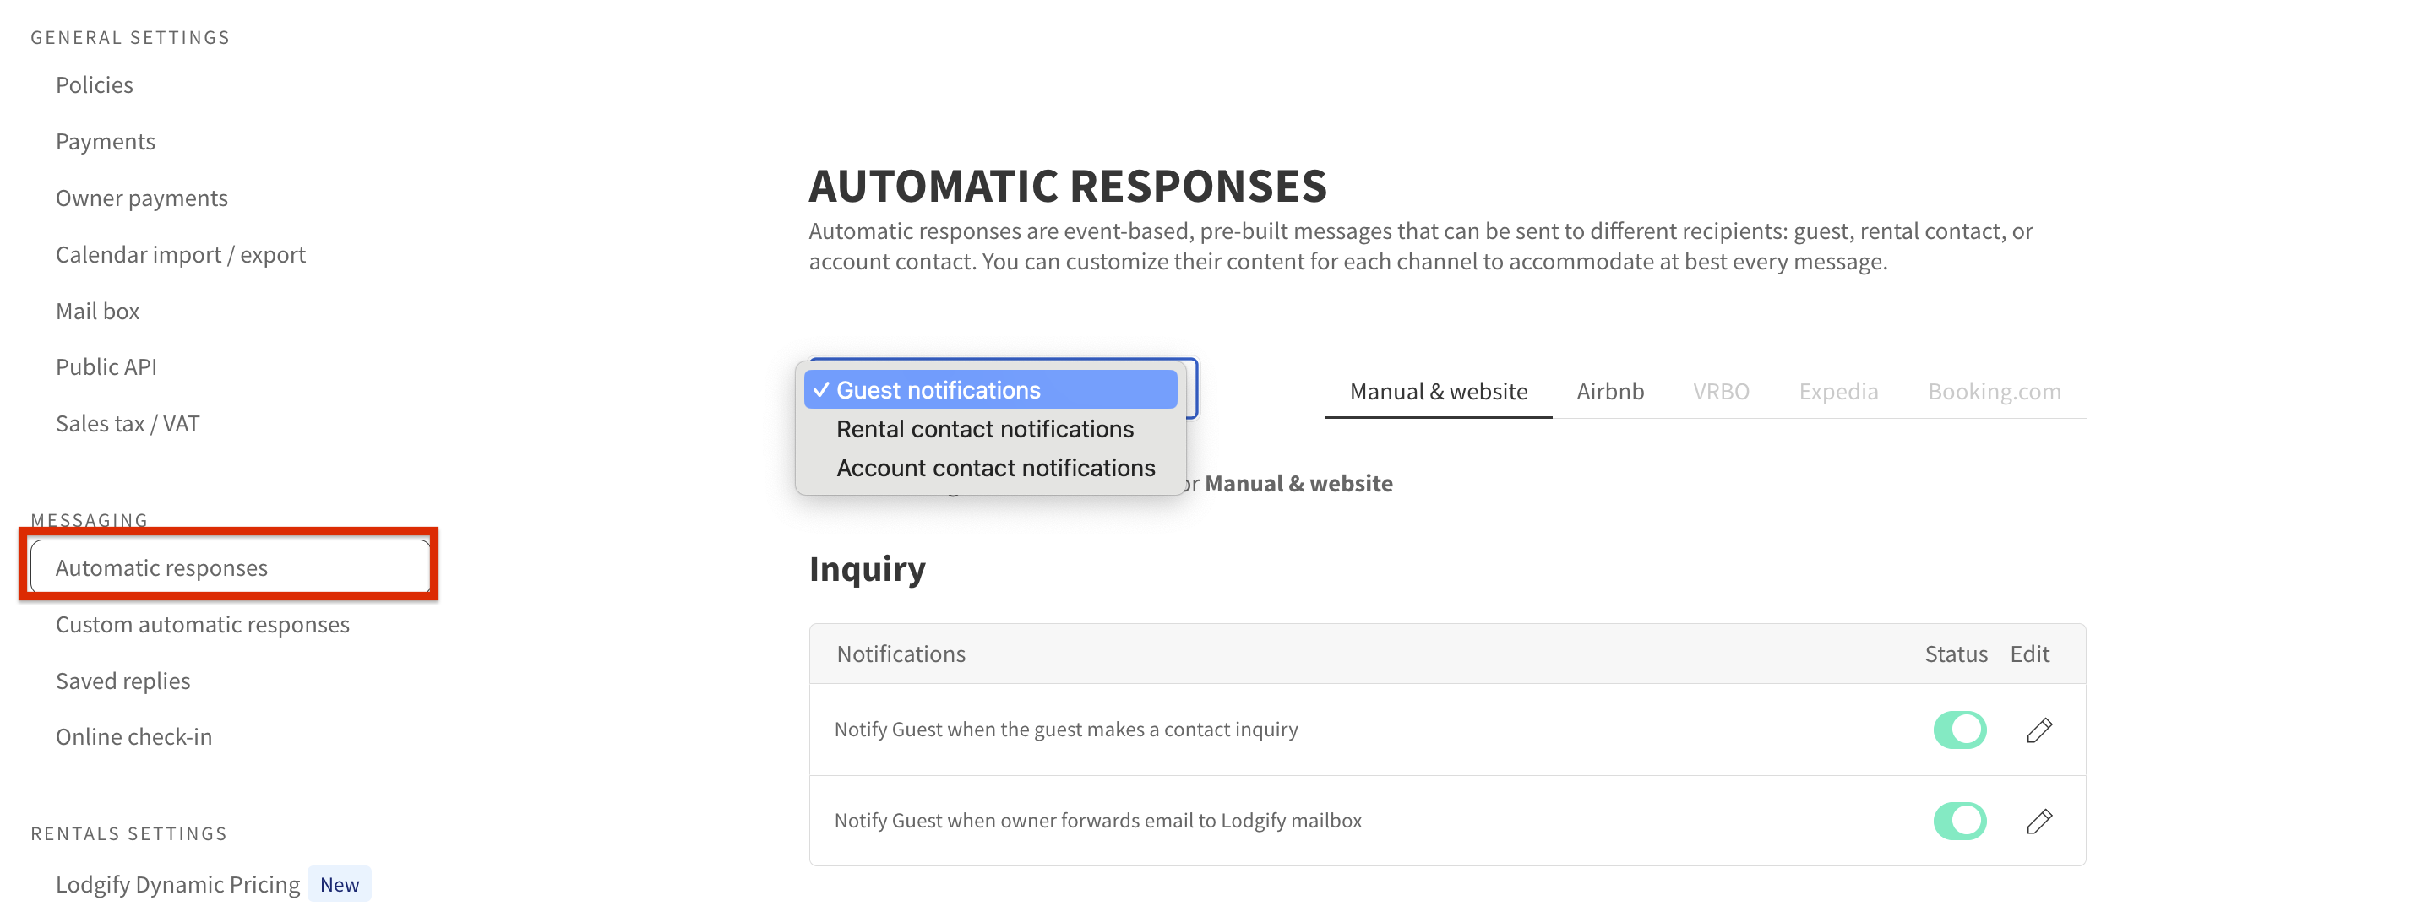Open the Public API settings

coord(106,366)
